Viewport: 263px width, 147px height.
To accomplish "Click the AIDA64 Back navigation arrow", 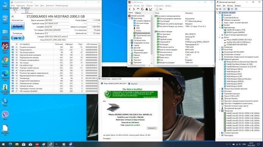I will click(130, 9).
